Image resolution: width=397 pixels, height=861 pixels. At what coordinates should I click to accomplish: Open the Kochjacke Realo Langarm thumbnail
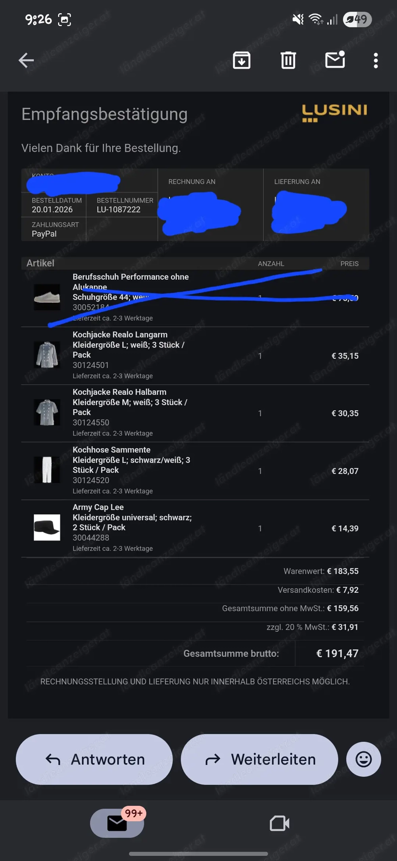47,355
